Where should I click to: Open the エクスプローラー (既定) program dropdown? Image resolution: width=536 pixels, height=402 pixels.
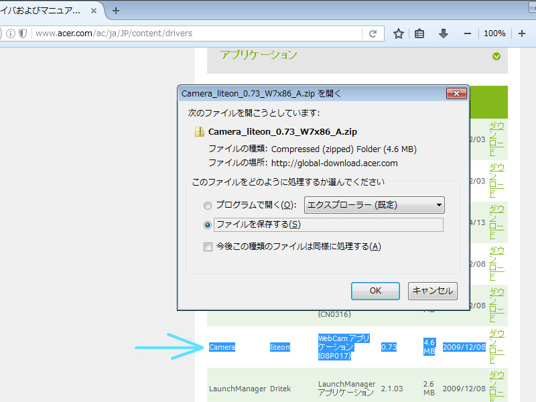(375, 205)
